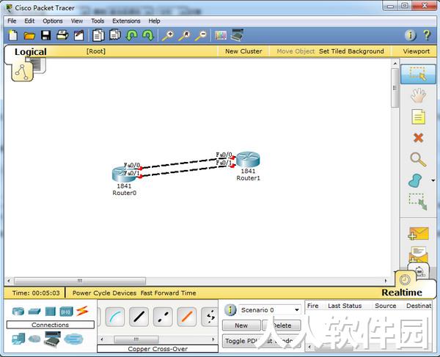Screen dimensions: 440x357
Task: Select the Resize Shape tool
Action: (418, 202)
